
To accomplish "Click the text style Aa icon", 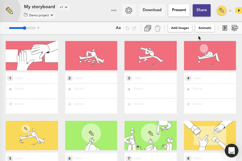I will (x=118, y=28).
